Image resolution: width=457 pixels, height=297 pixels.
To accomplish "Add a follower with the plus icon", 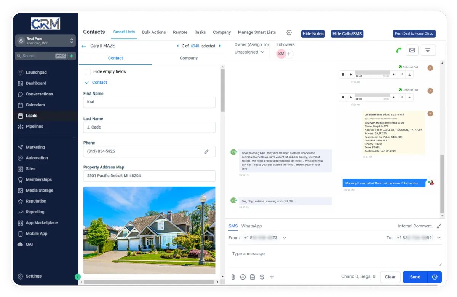I will 289,54.
